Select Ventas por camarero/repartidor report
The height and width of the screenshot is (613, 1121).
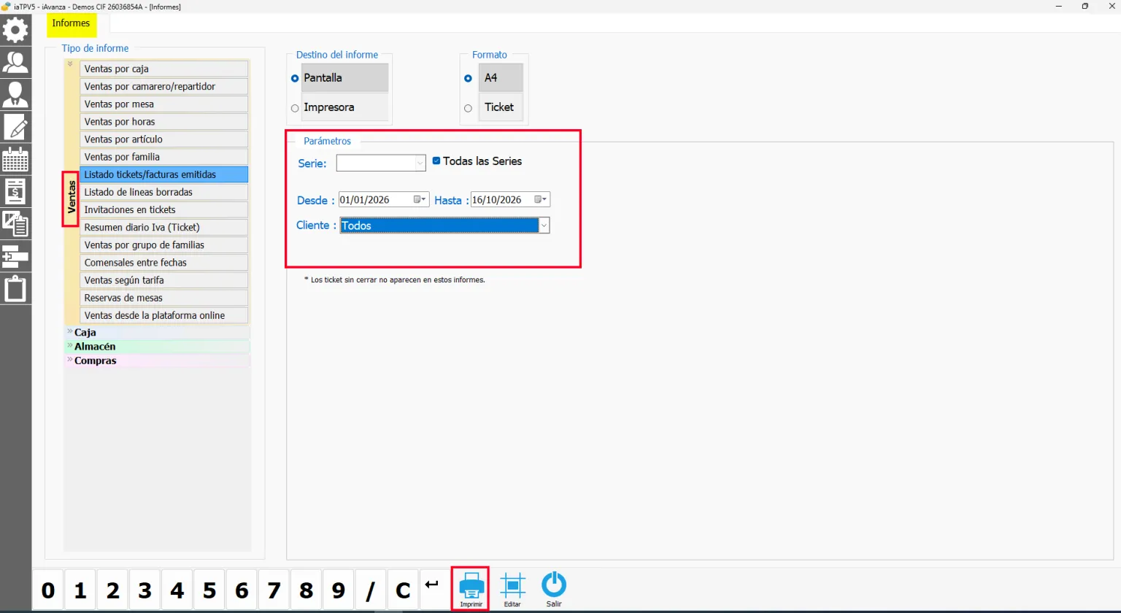tap(164, 86)
